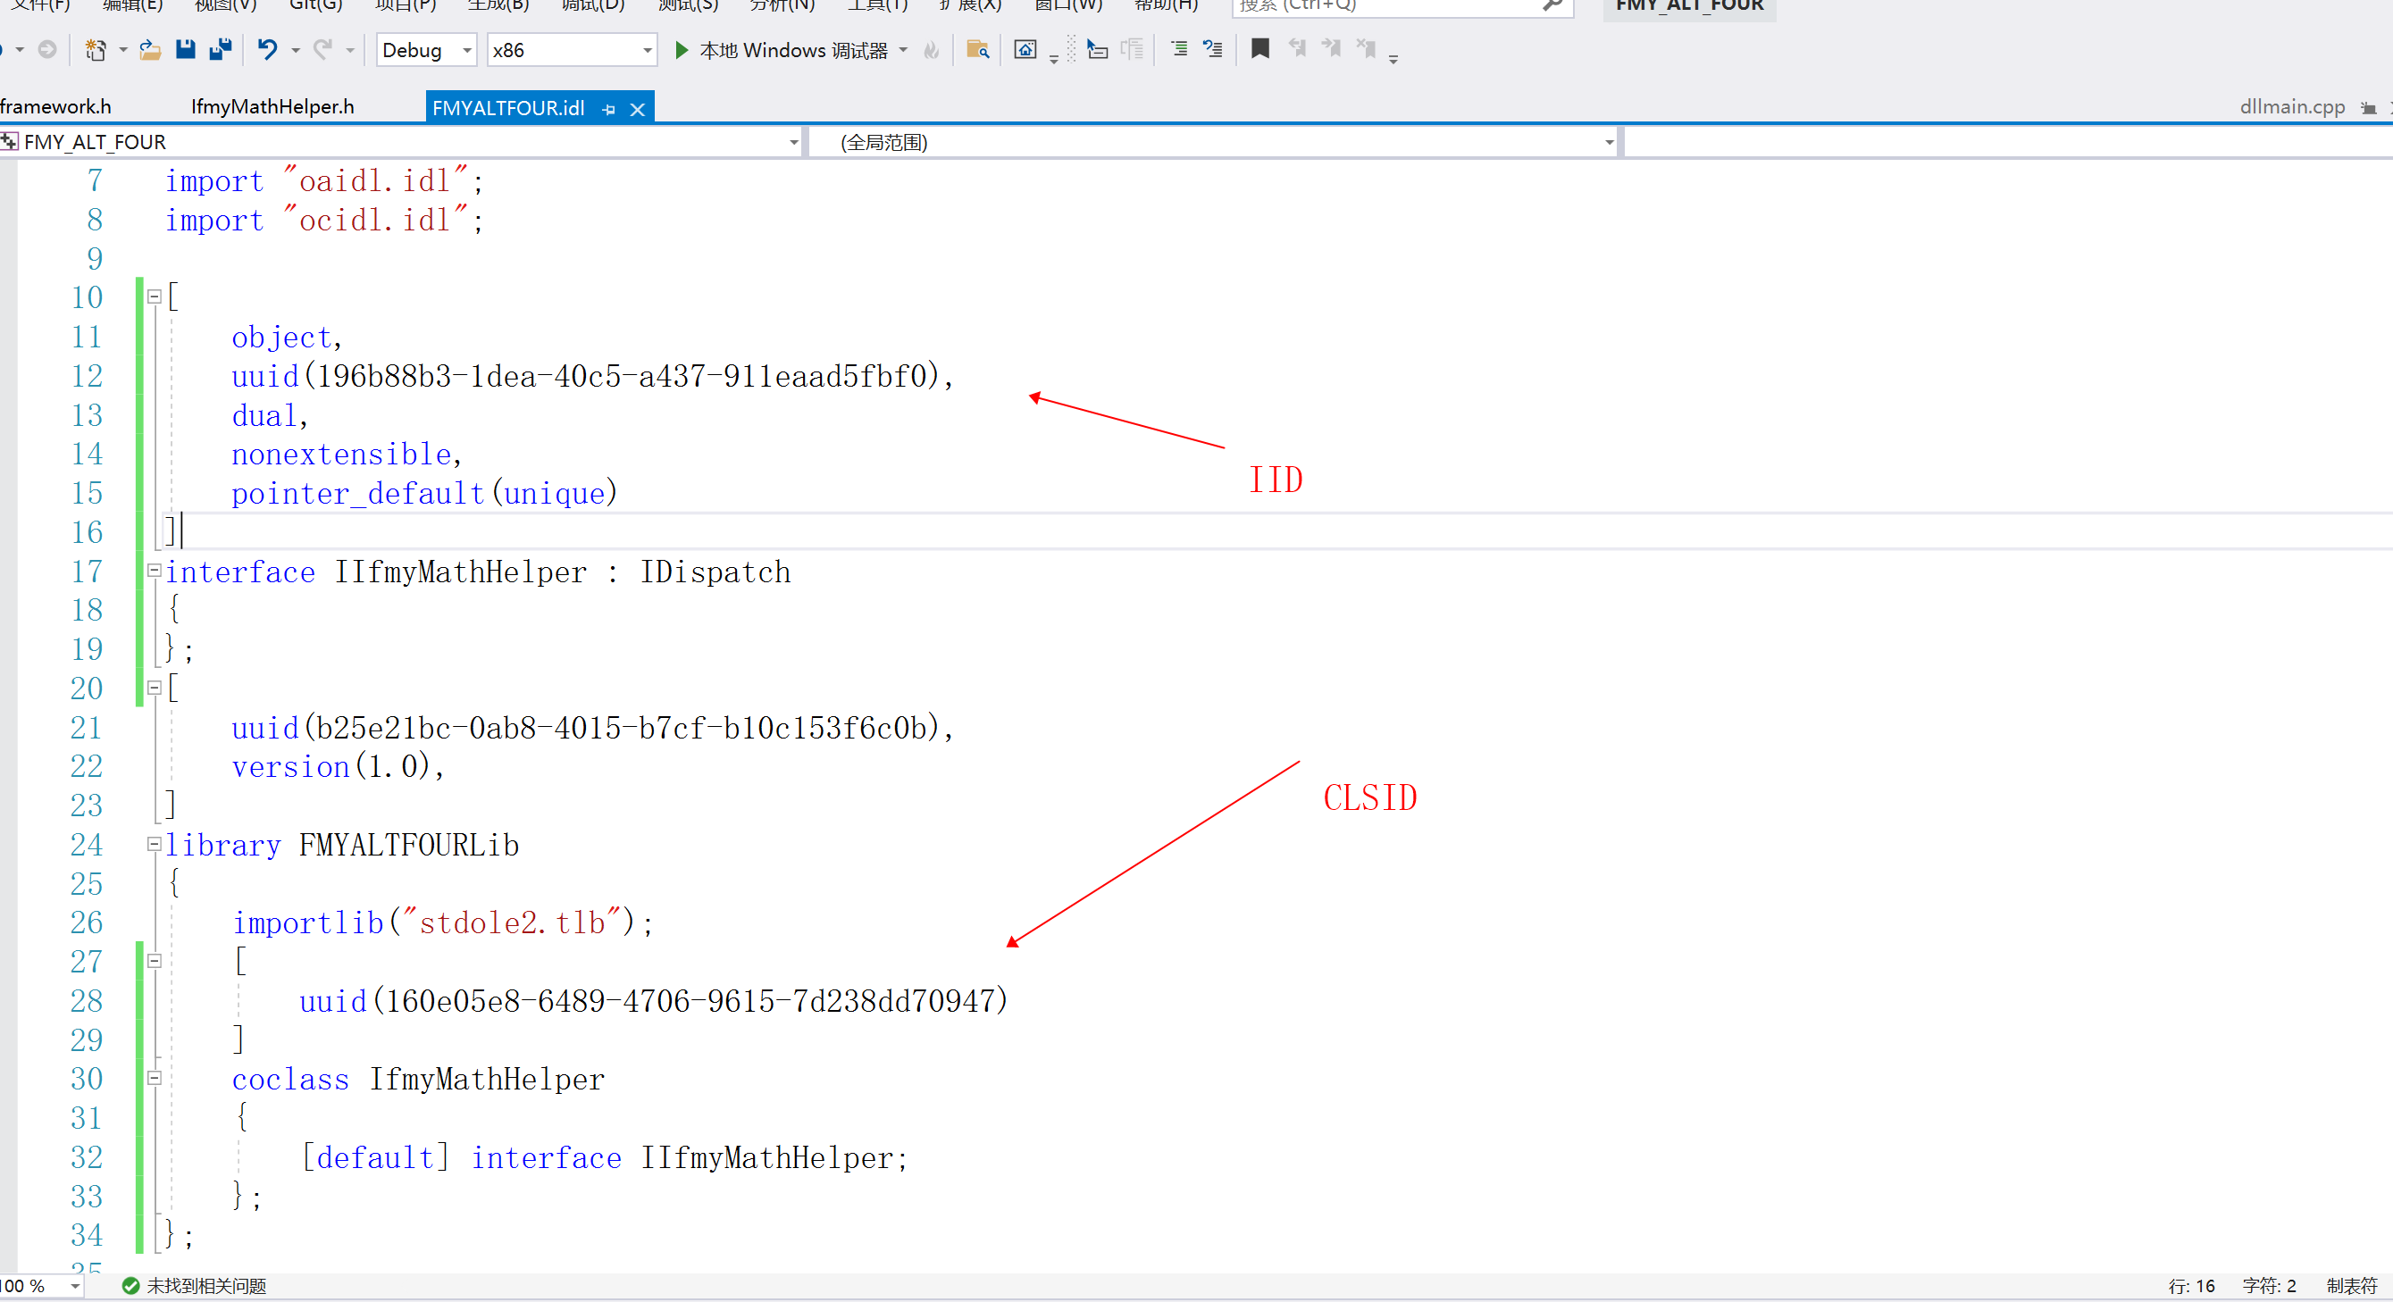Open Find in Files folder-search icon
The image size is (2393, 1302).
977,50
